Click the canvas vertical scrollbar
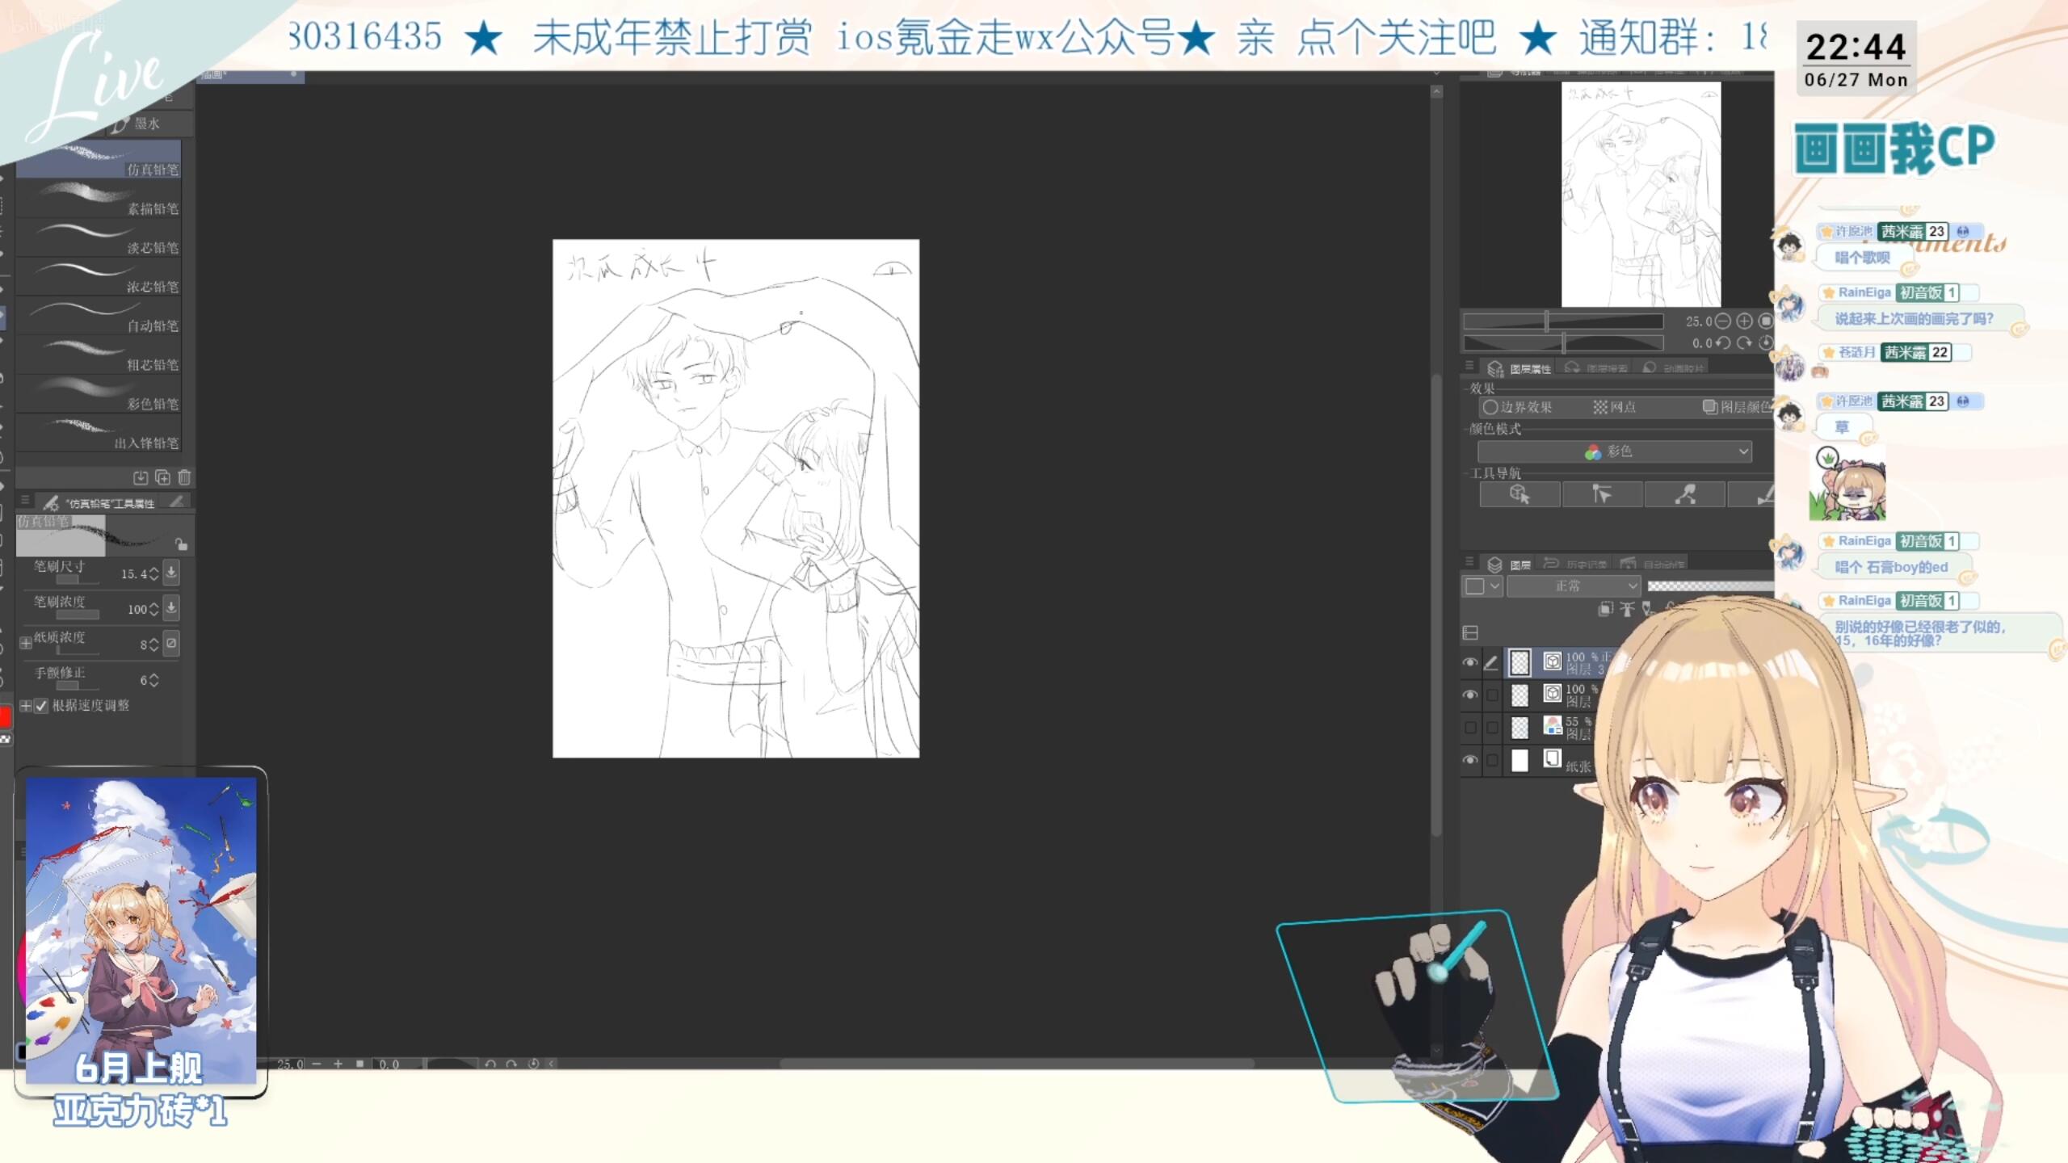 tap(1436, 606)
